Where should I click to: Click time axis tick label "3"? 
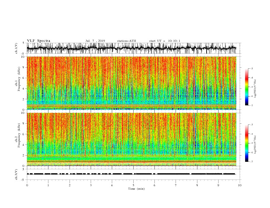tap(91, 185)
